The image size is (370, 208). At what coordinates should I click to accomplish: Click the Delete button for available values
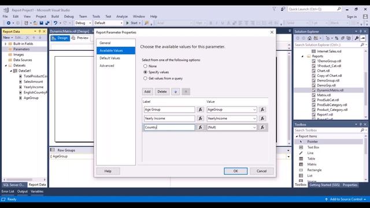[162, 91]
